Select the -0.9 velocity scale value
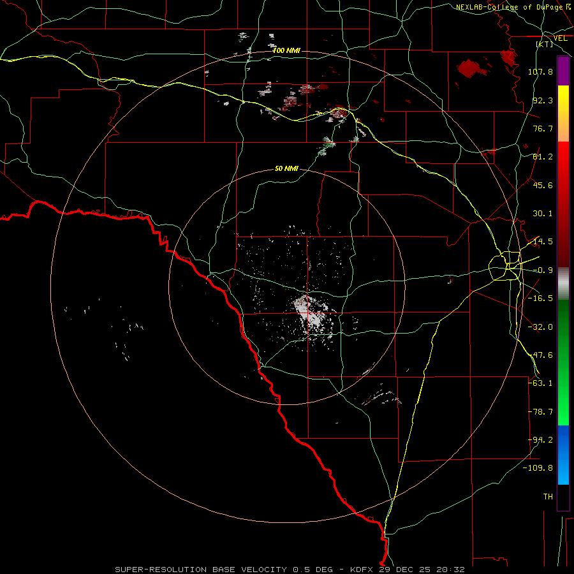Screen dimensions: 574x574 pyautogui.click(x=543, y=270)
